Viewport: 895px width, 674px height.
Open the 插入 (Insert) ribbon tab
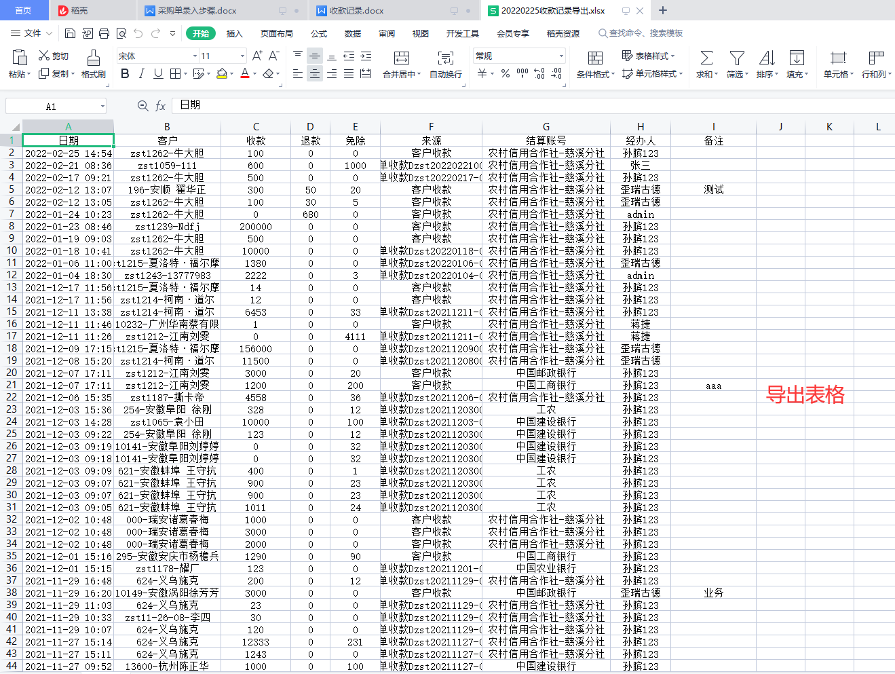[x=234, y=33]
